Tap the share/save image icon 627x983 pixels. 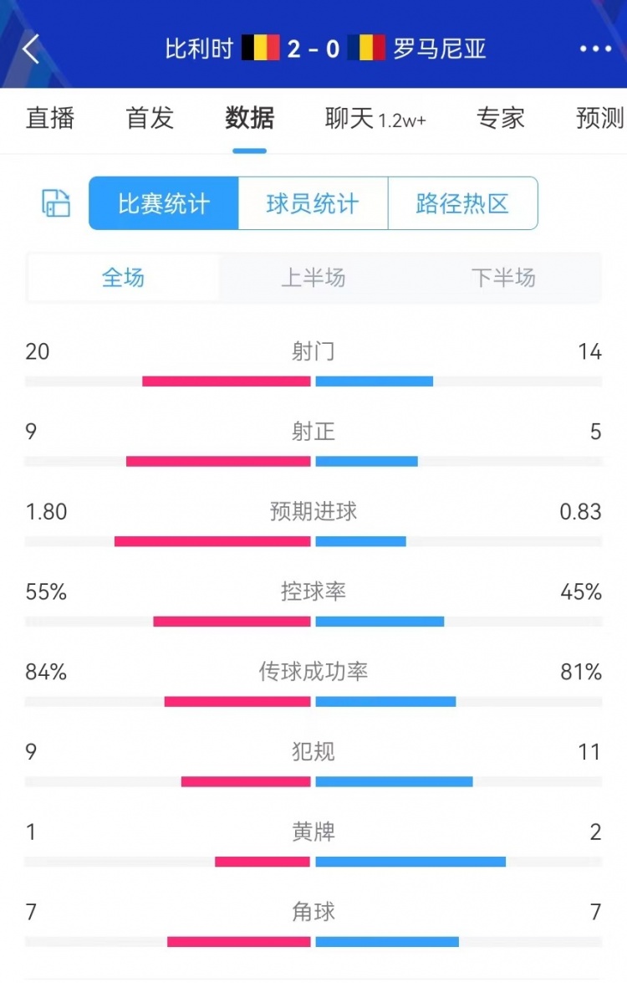pyautogui.click(x=56, y=203)
